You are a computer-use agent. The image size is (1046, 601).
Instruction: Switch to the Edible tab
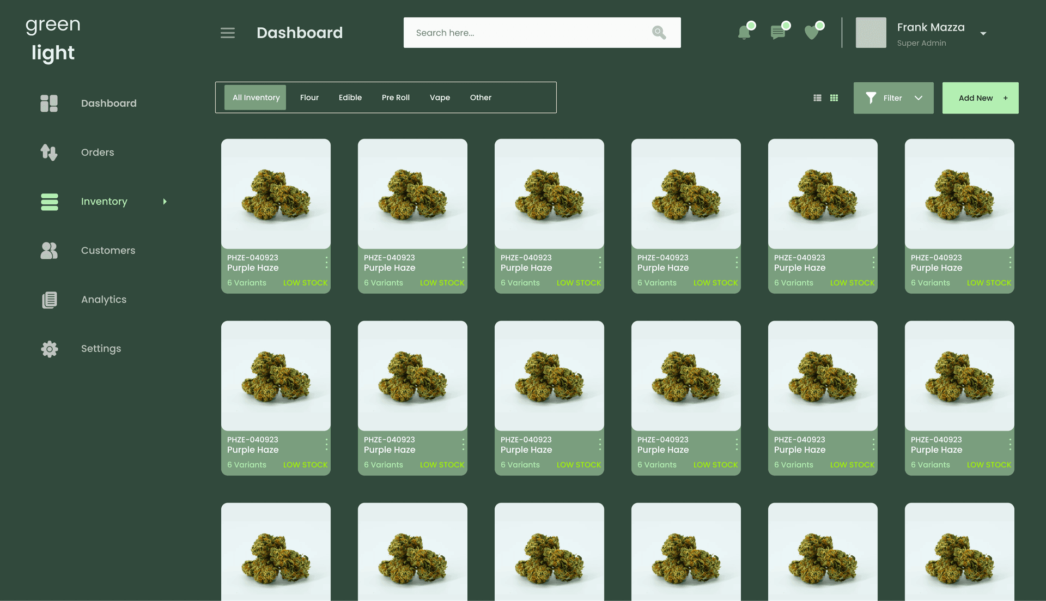(x=350, y=98)
